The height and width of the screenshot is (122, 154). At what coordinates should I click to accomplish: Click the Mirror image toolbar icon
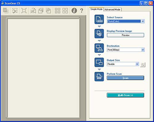tap(33, 11)
